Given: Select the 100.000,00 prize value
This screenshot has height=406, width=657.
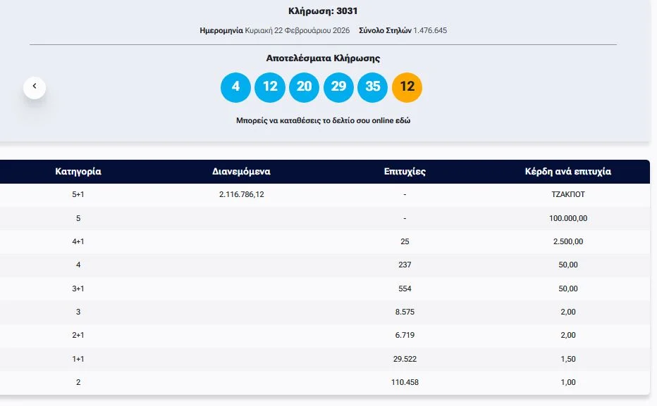Looking at the screenshot, I should 567,218.
